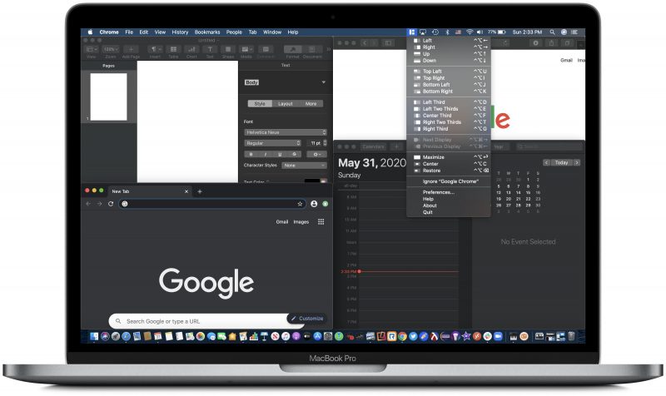Bookmark the page with Chrome's star icon
Viewport: 666px width, 396px height.
pyautogui.click(x=300, y=204)
